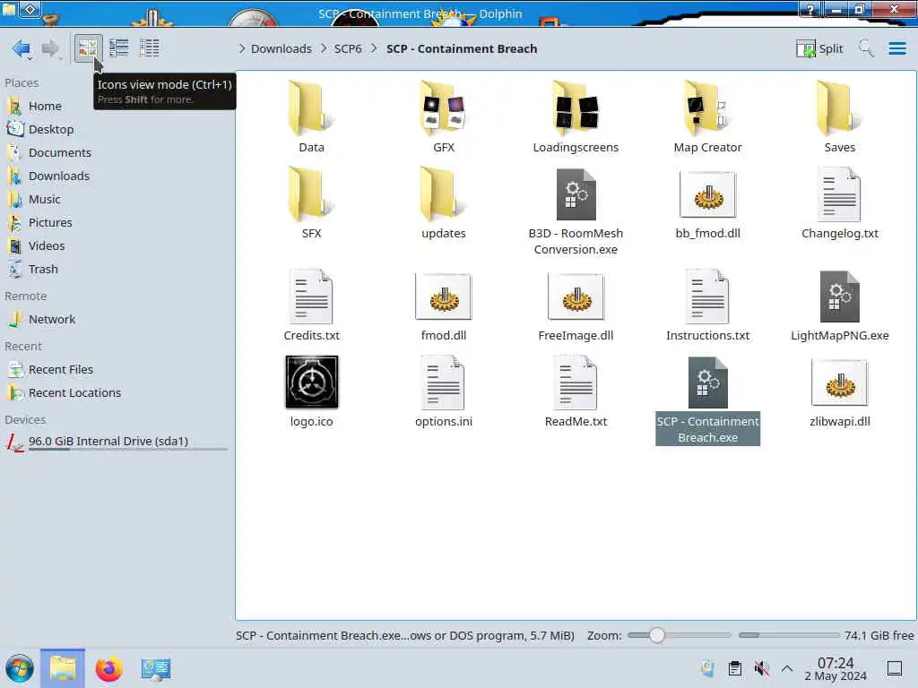Select the Changelog.txt file

(839, 203)
